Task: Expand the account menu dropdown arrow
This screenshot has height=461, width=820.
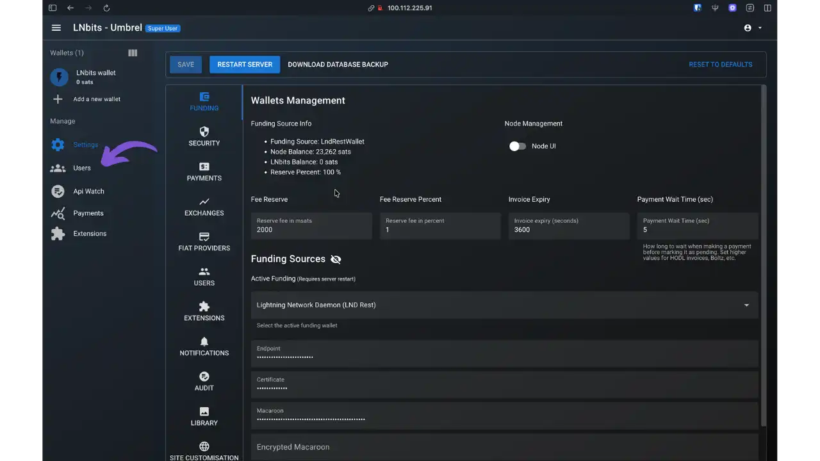Action: coord(760,28)
